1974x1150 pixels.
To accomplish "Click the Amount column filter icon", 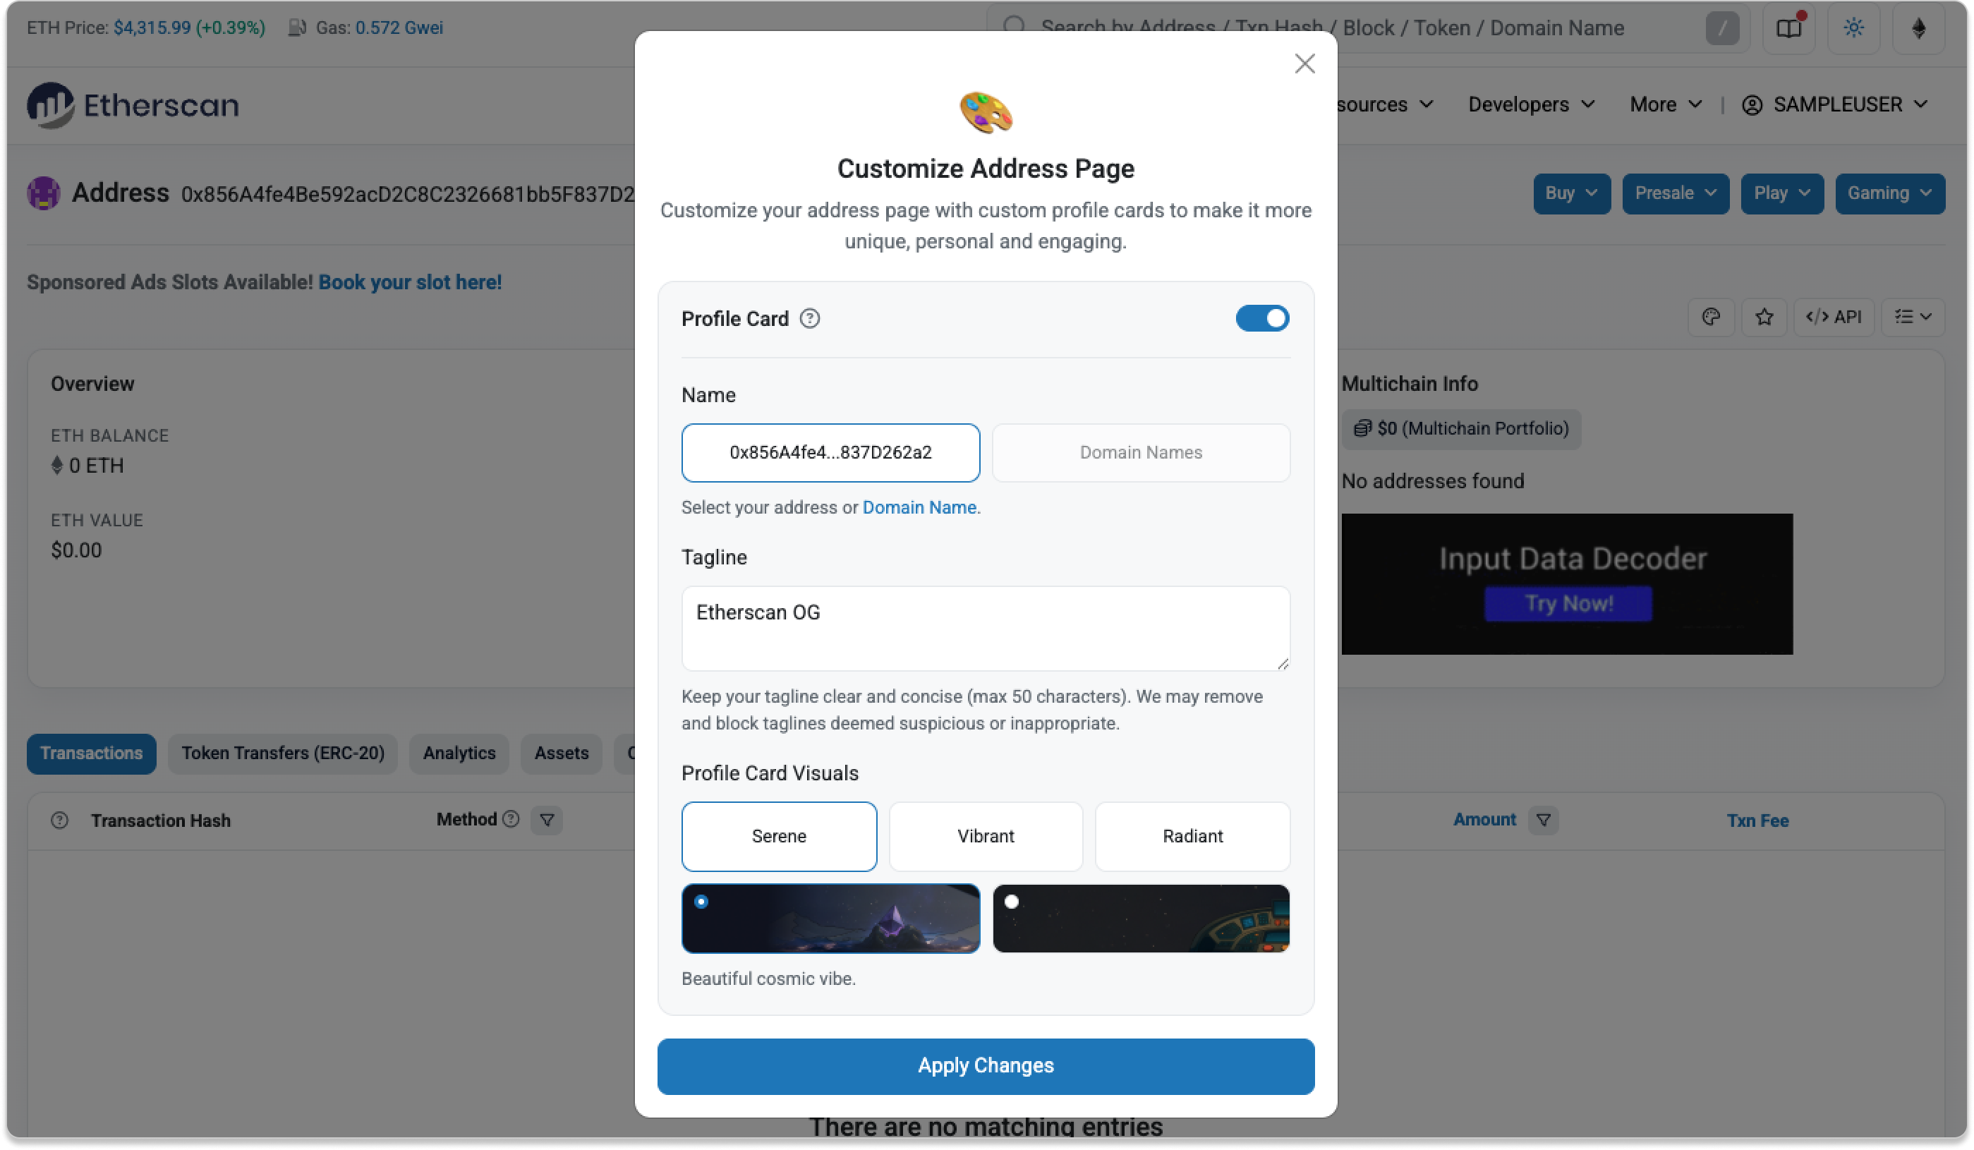I will click(x=1543, y=821).
